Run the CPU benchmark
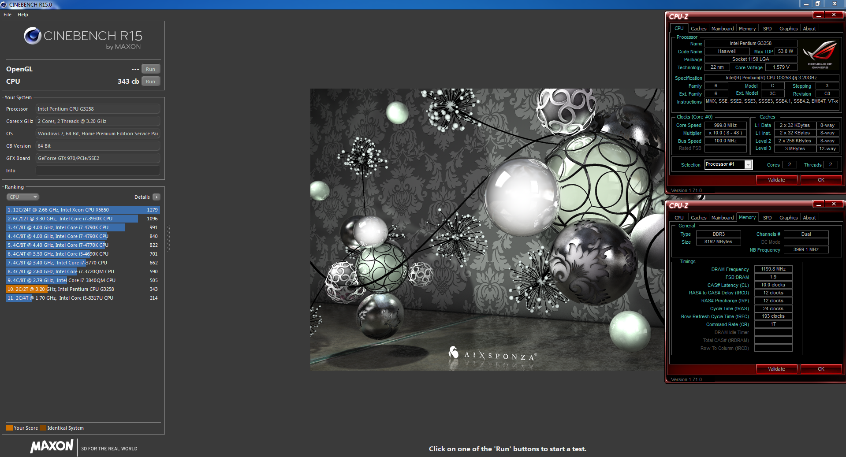Screen dimensions: 846x457 tap(150, 82)
